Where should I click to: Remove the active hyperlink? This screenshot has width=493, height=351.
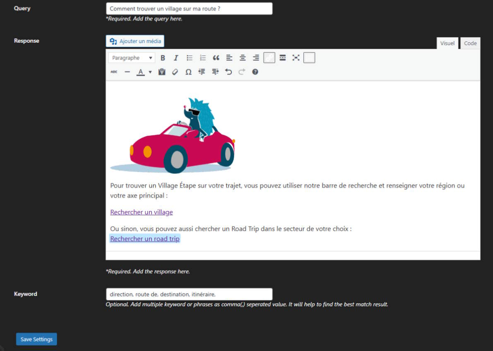(269, 58)
